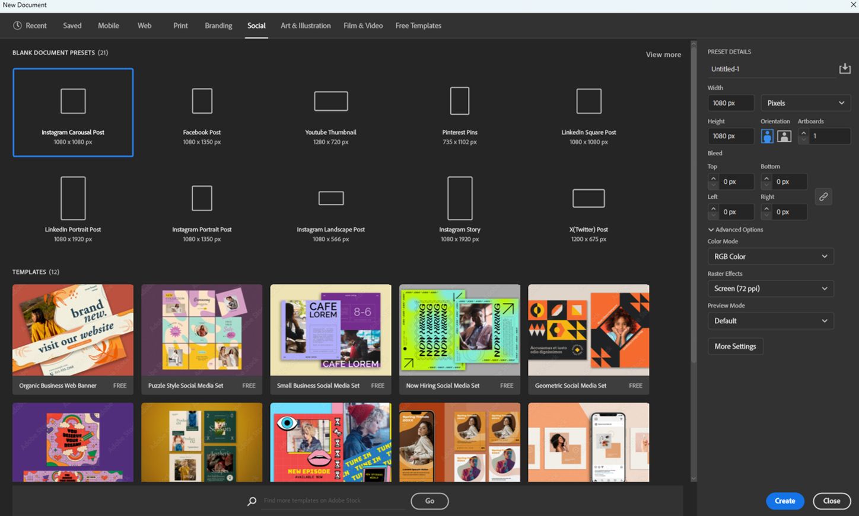
Task: Click the View more link
Action: tap(663, 54)
